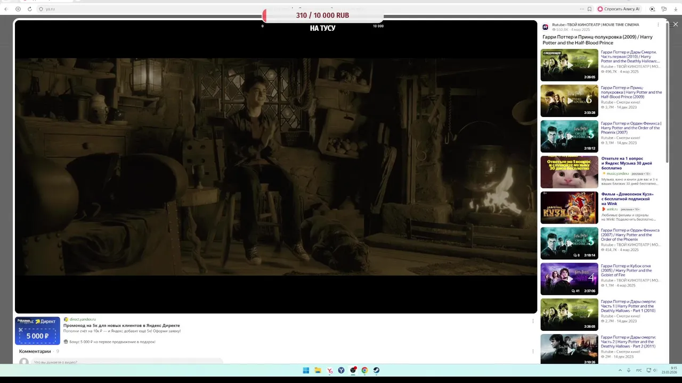682x383 pixels.
Task: Open browser downloads arrow icon
Action: [675, 9]
